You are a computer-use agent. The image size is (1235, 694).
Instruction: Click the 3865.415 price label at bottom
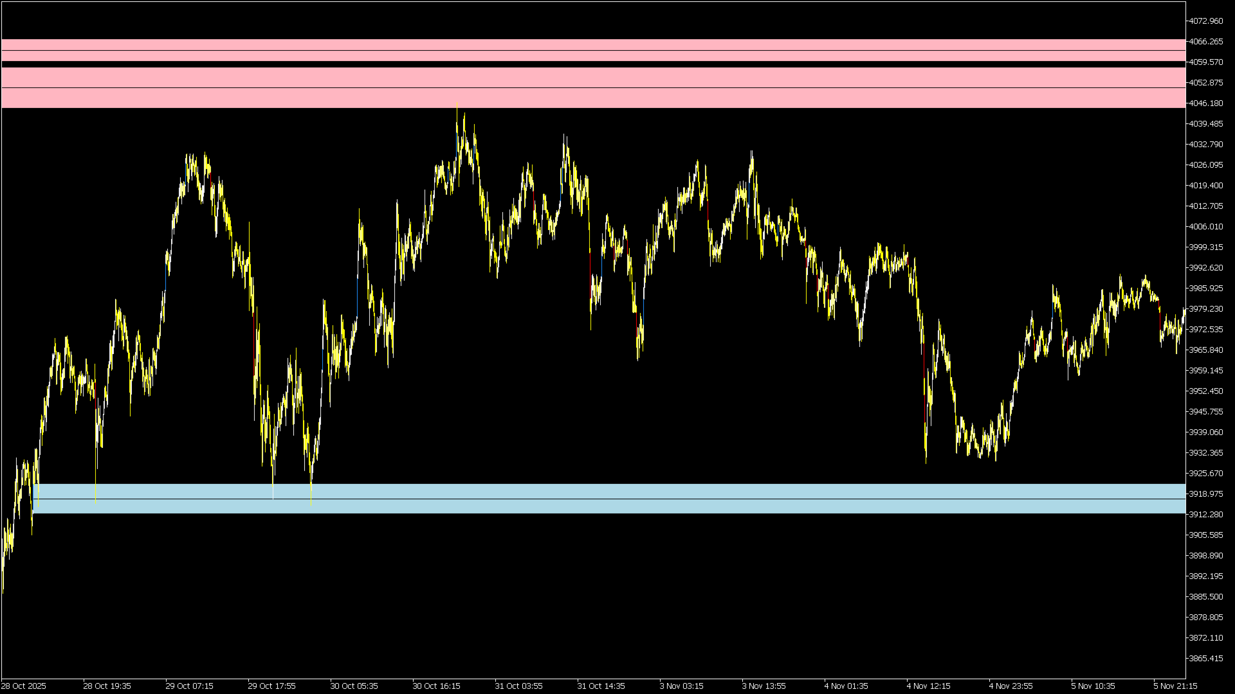point(1205,659)
